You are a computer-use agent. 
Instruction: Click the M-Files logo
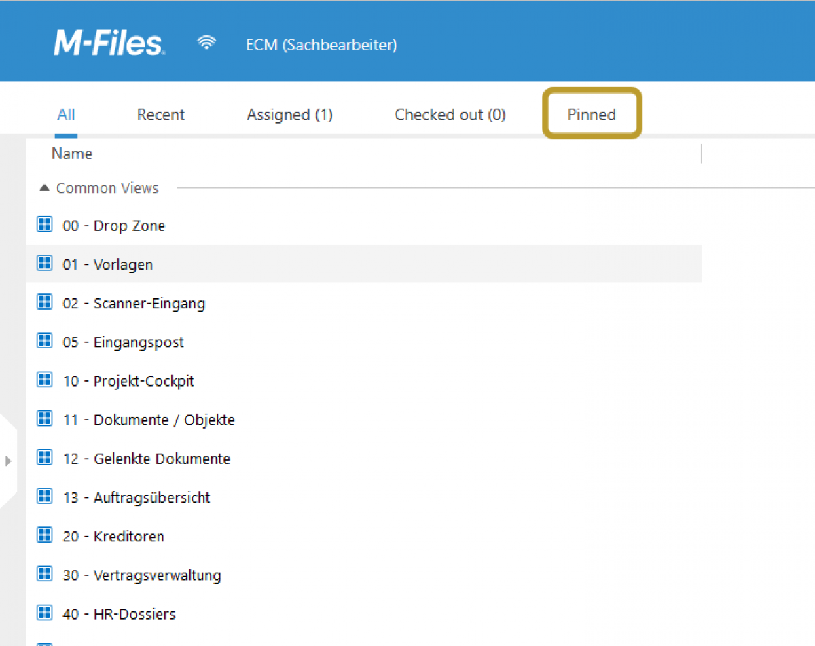point(109,44)
